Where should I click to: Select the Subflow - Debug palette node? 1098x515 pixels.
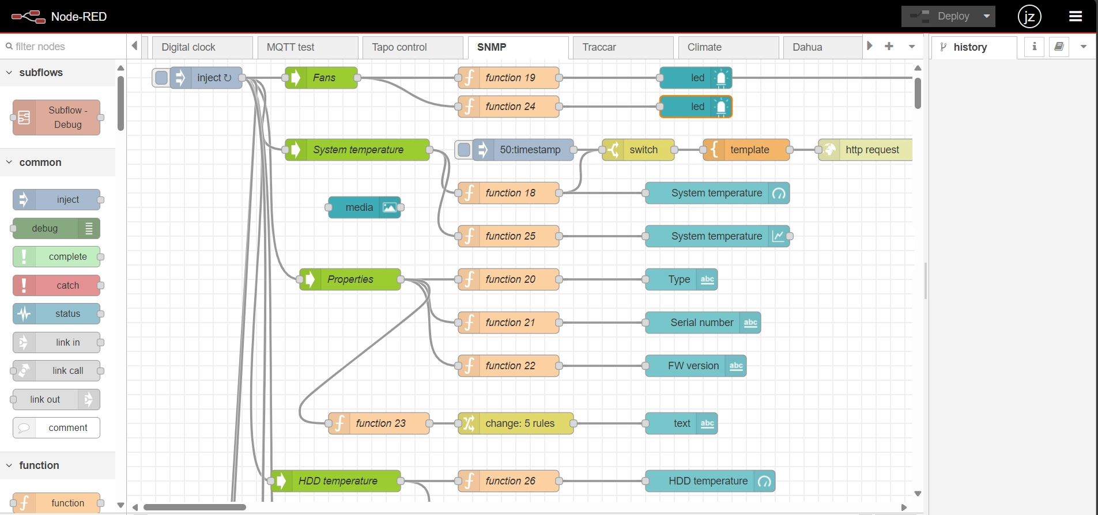pos(56,118)
